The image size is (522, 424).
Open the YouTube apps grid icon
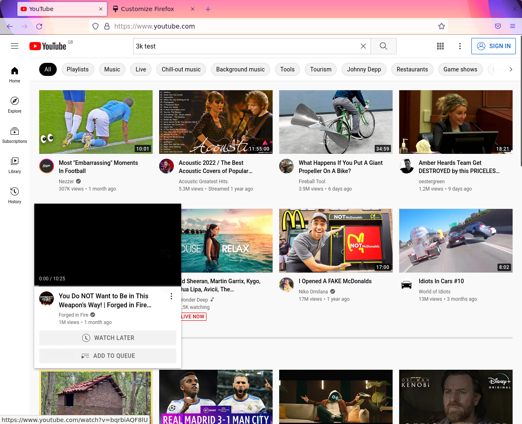(x=440, y=46)
